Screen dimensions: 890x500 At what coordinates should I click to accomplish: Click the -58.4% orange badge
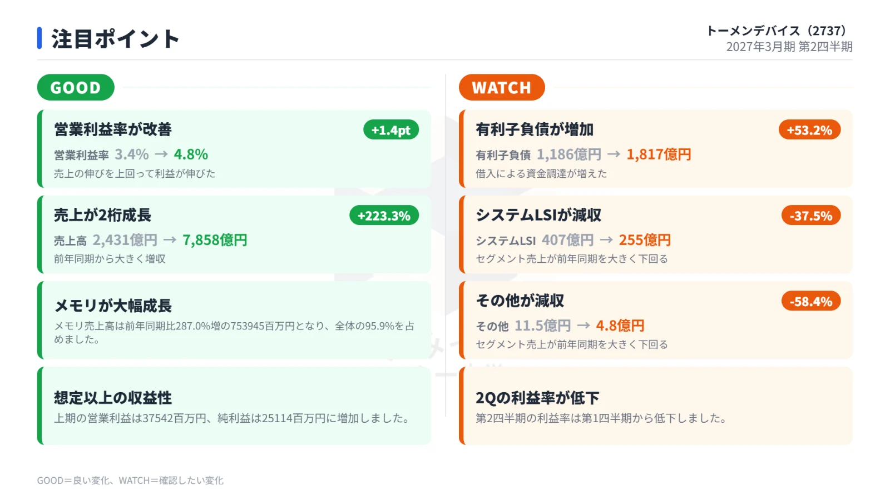coord(811,301)
